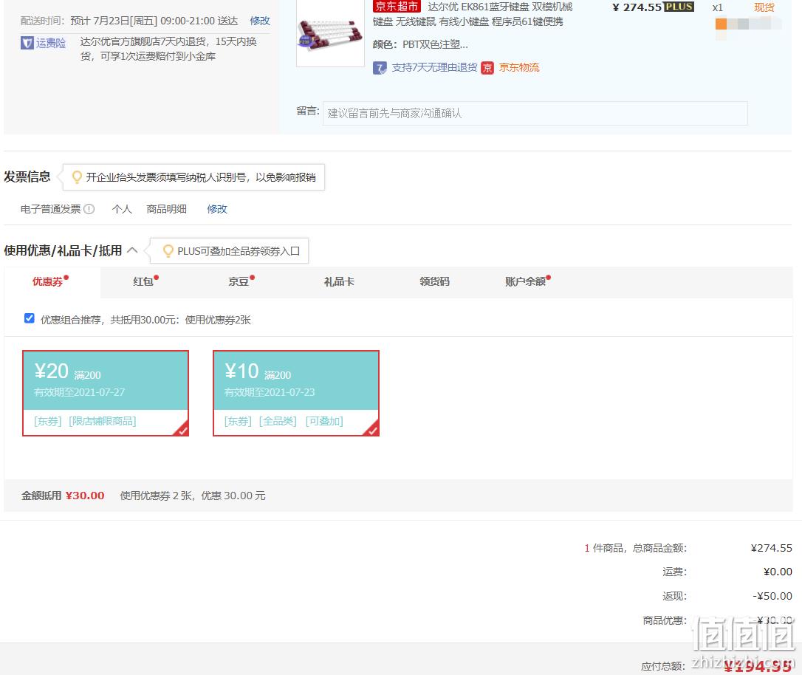This screenshot has width=802, height=675.
Task: Open PLUS可叠加全品券领券入口 link
Action: coord(239,251)
